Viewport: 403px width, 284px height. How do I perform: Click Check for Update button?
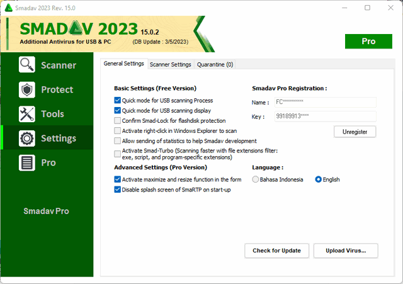[276, 251]
